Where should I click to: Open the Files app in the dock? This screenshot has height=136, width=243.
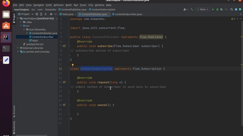click(6, 14)
